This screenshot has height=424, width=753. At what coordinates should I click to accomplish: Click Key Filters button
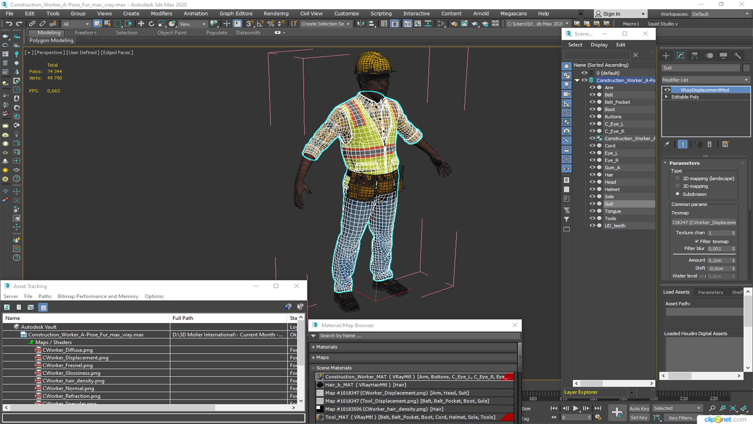[x=683, y=418]
